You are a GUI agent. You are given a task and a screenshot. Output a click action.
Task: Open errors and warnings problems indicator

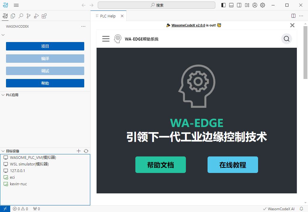pos(20,209)
